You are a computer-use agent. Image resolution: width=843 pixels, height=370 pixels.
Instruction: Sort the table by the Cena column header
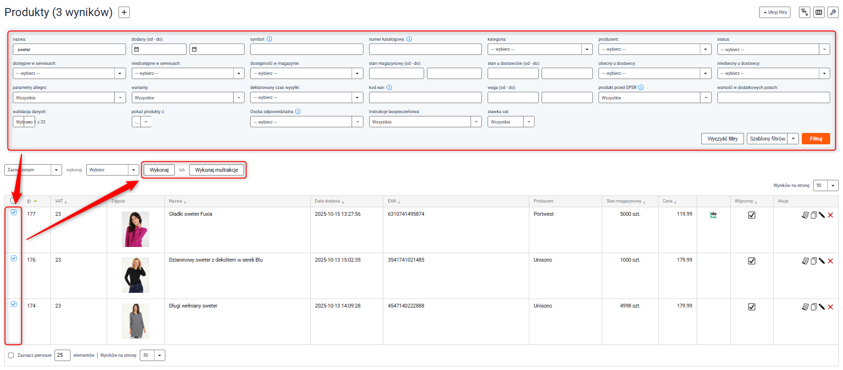[668, 201]
